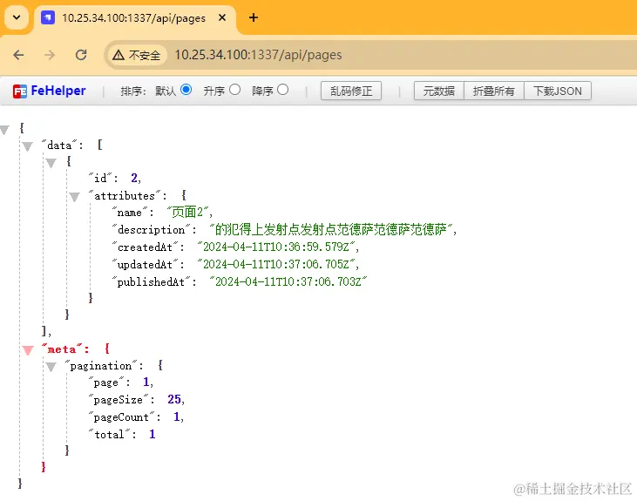Click the "id" key
This screenshot has height=501, width=637.
tap(100, 178)
